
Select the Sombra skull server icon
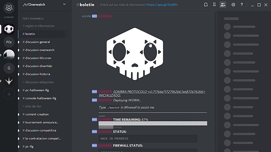9,29
